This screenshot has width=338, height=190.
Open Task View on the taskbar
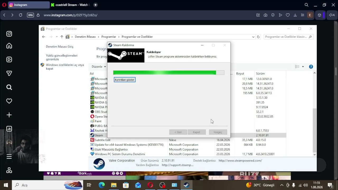coord(89,185)
